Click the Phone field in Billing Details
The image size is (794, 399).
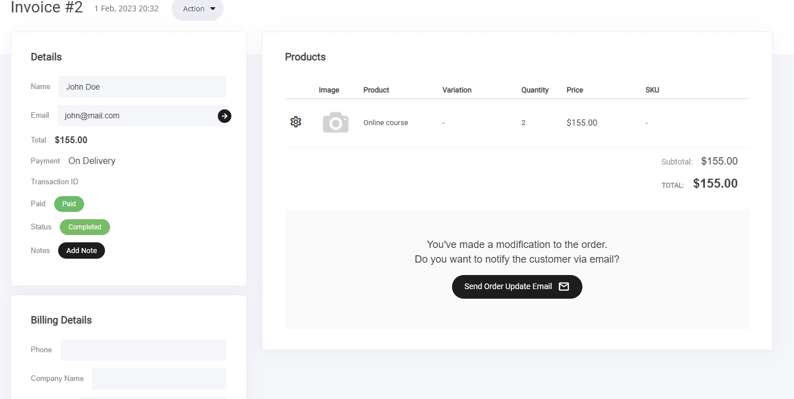pos(143,350)
